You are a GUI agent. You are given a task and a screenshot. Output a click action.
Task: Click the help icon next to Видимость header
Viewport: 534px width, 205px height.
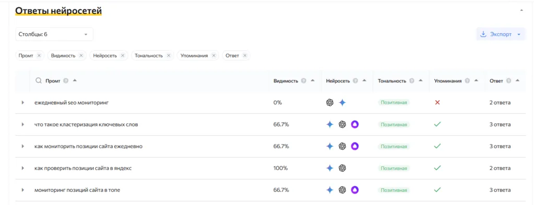pos(304,81)
